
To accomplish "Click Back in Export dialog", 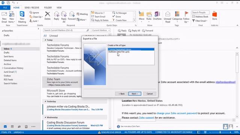I will [121, 94].
